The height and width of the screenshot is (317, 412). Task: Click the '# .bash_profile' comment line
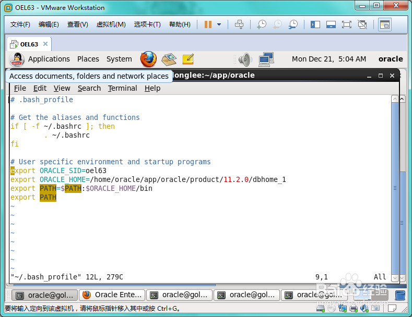[42, 100]
